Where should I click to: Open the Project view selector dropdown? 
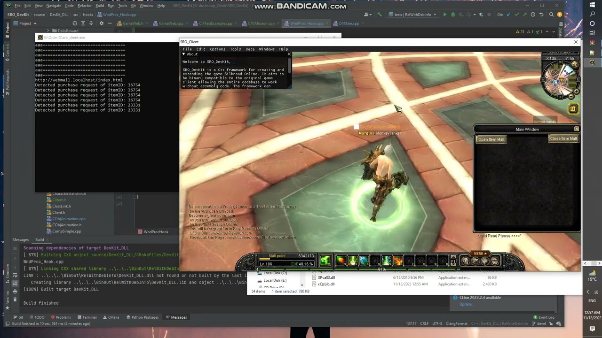(x=25, y=23)
